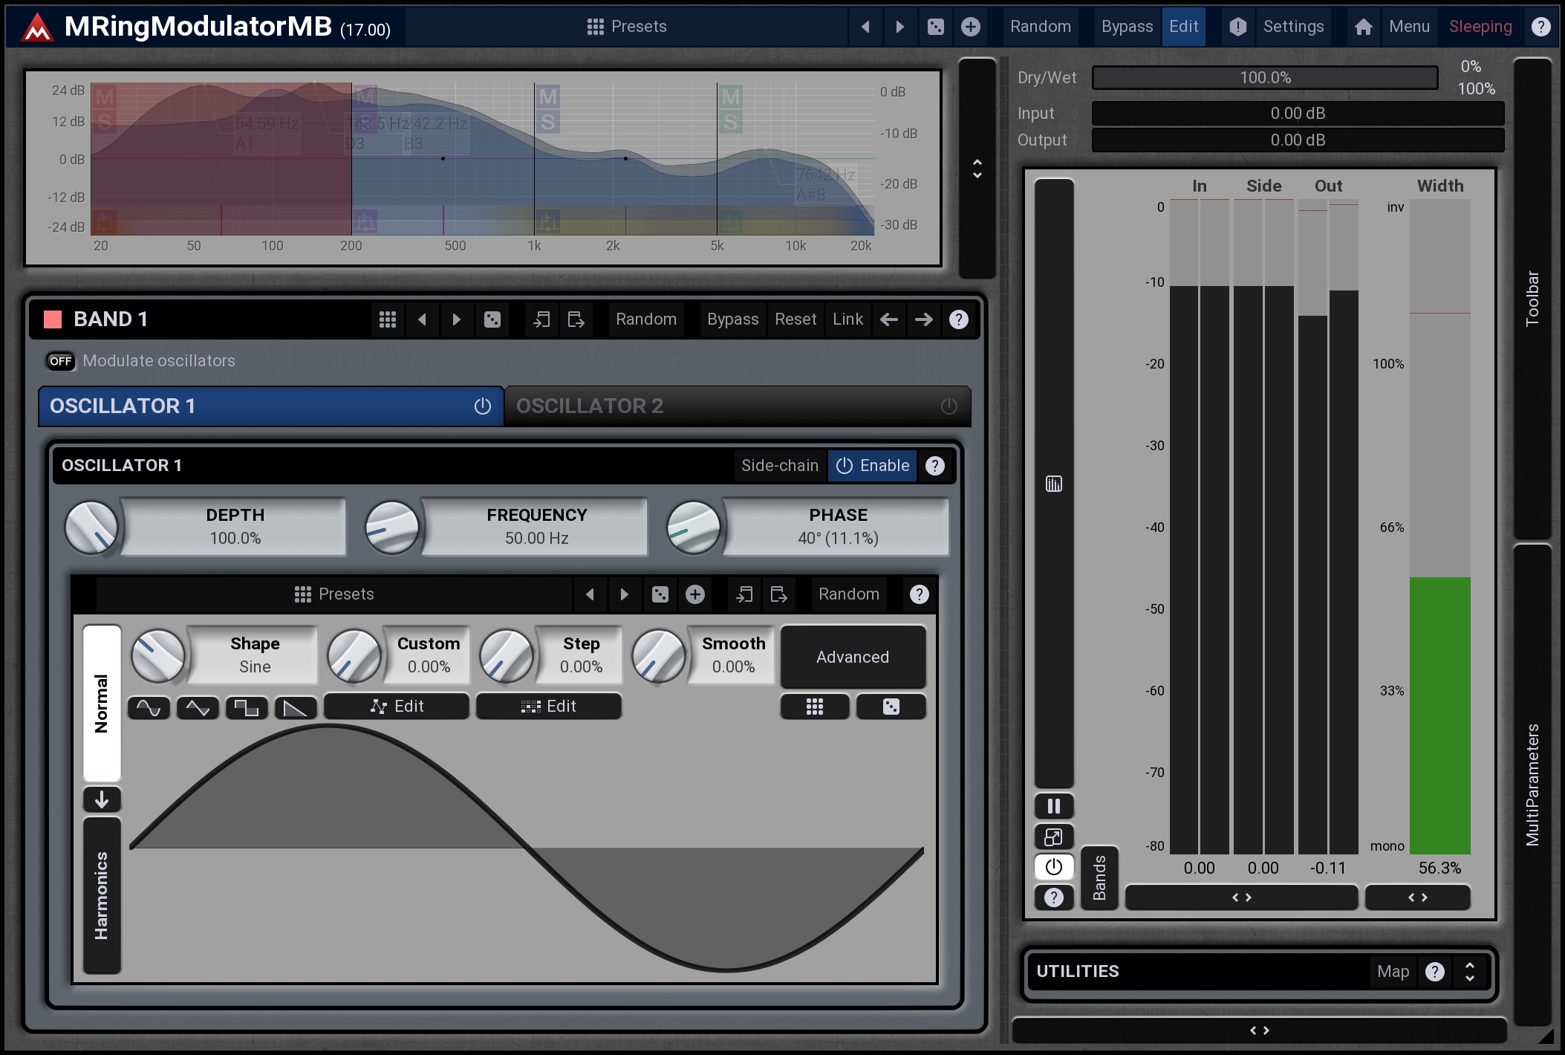Click Band 1 randomize dice icon
The width and height of the screenshot is (1565, 1055).
pos(492,319)
